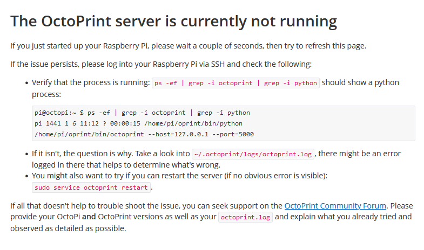The width and height of the screenshot is (424, 250).
Task: Click the output line "pi 1441 1 6 11:12"
Action: coord(138,123)
